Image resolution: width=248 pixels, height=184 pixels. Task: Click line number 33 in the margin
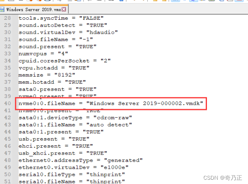click(x=7, y=53)
